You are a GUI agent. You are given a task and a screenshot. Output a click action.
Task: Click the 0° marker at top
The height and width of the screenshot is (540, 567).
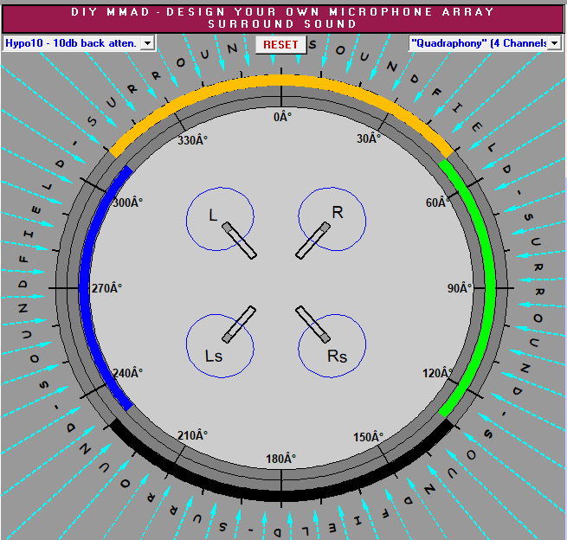[x=280, y=116]
